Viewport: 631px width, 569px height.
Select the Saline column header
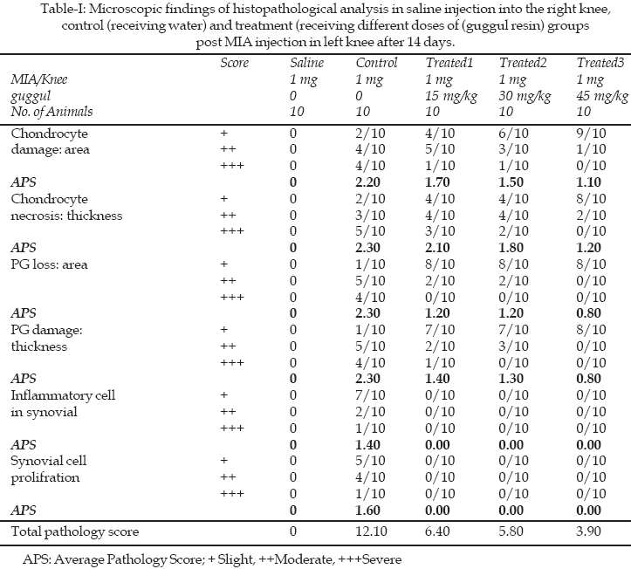(x=305, y=63)
